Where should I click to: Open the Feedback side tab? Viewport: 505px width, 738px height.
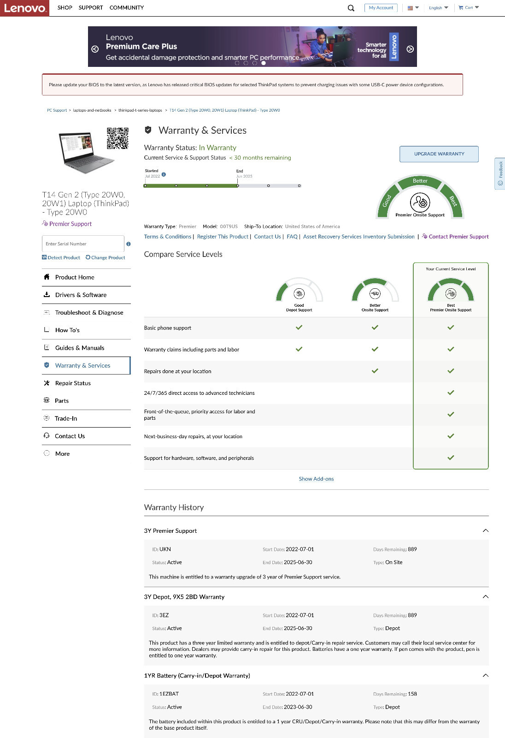point(500,173)
